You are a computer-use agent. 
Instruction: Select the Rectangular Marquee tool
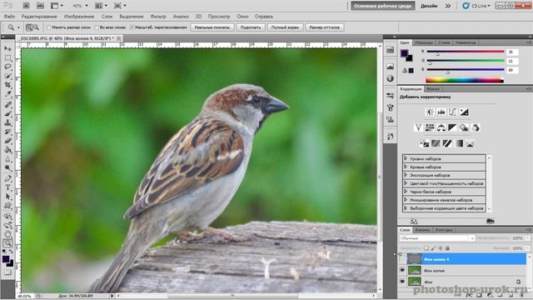[x=7, y=57]
